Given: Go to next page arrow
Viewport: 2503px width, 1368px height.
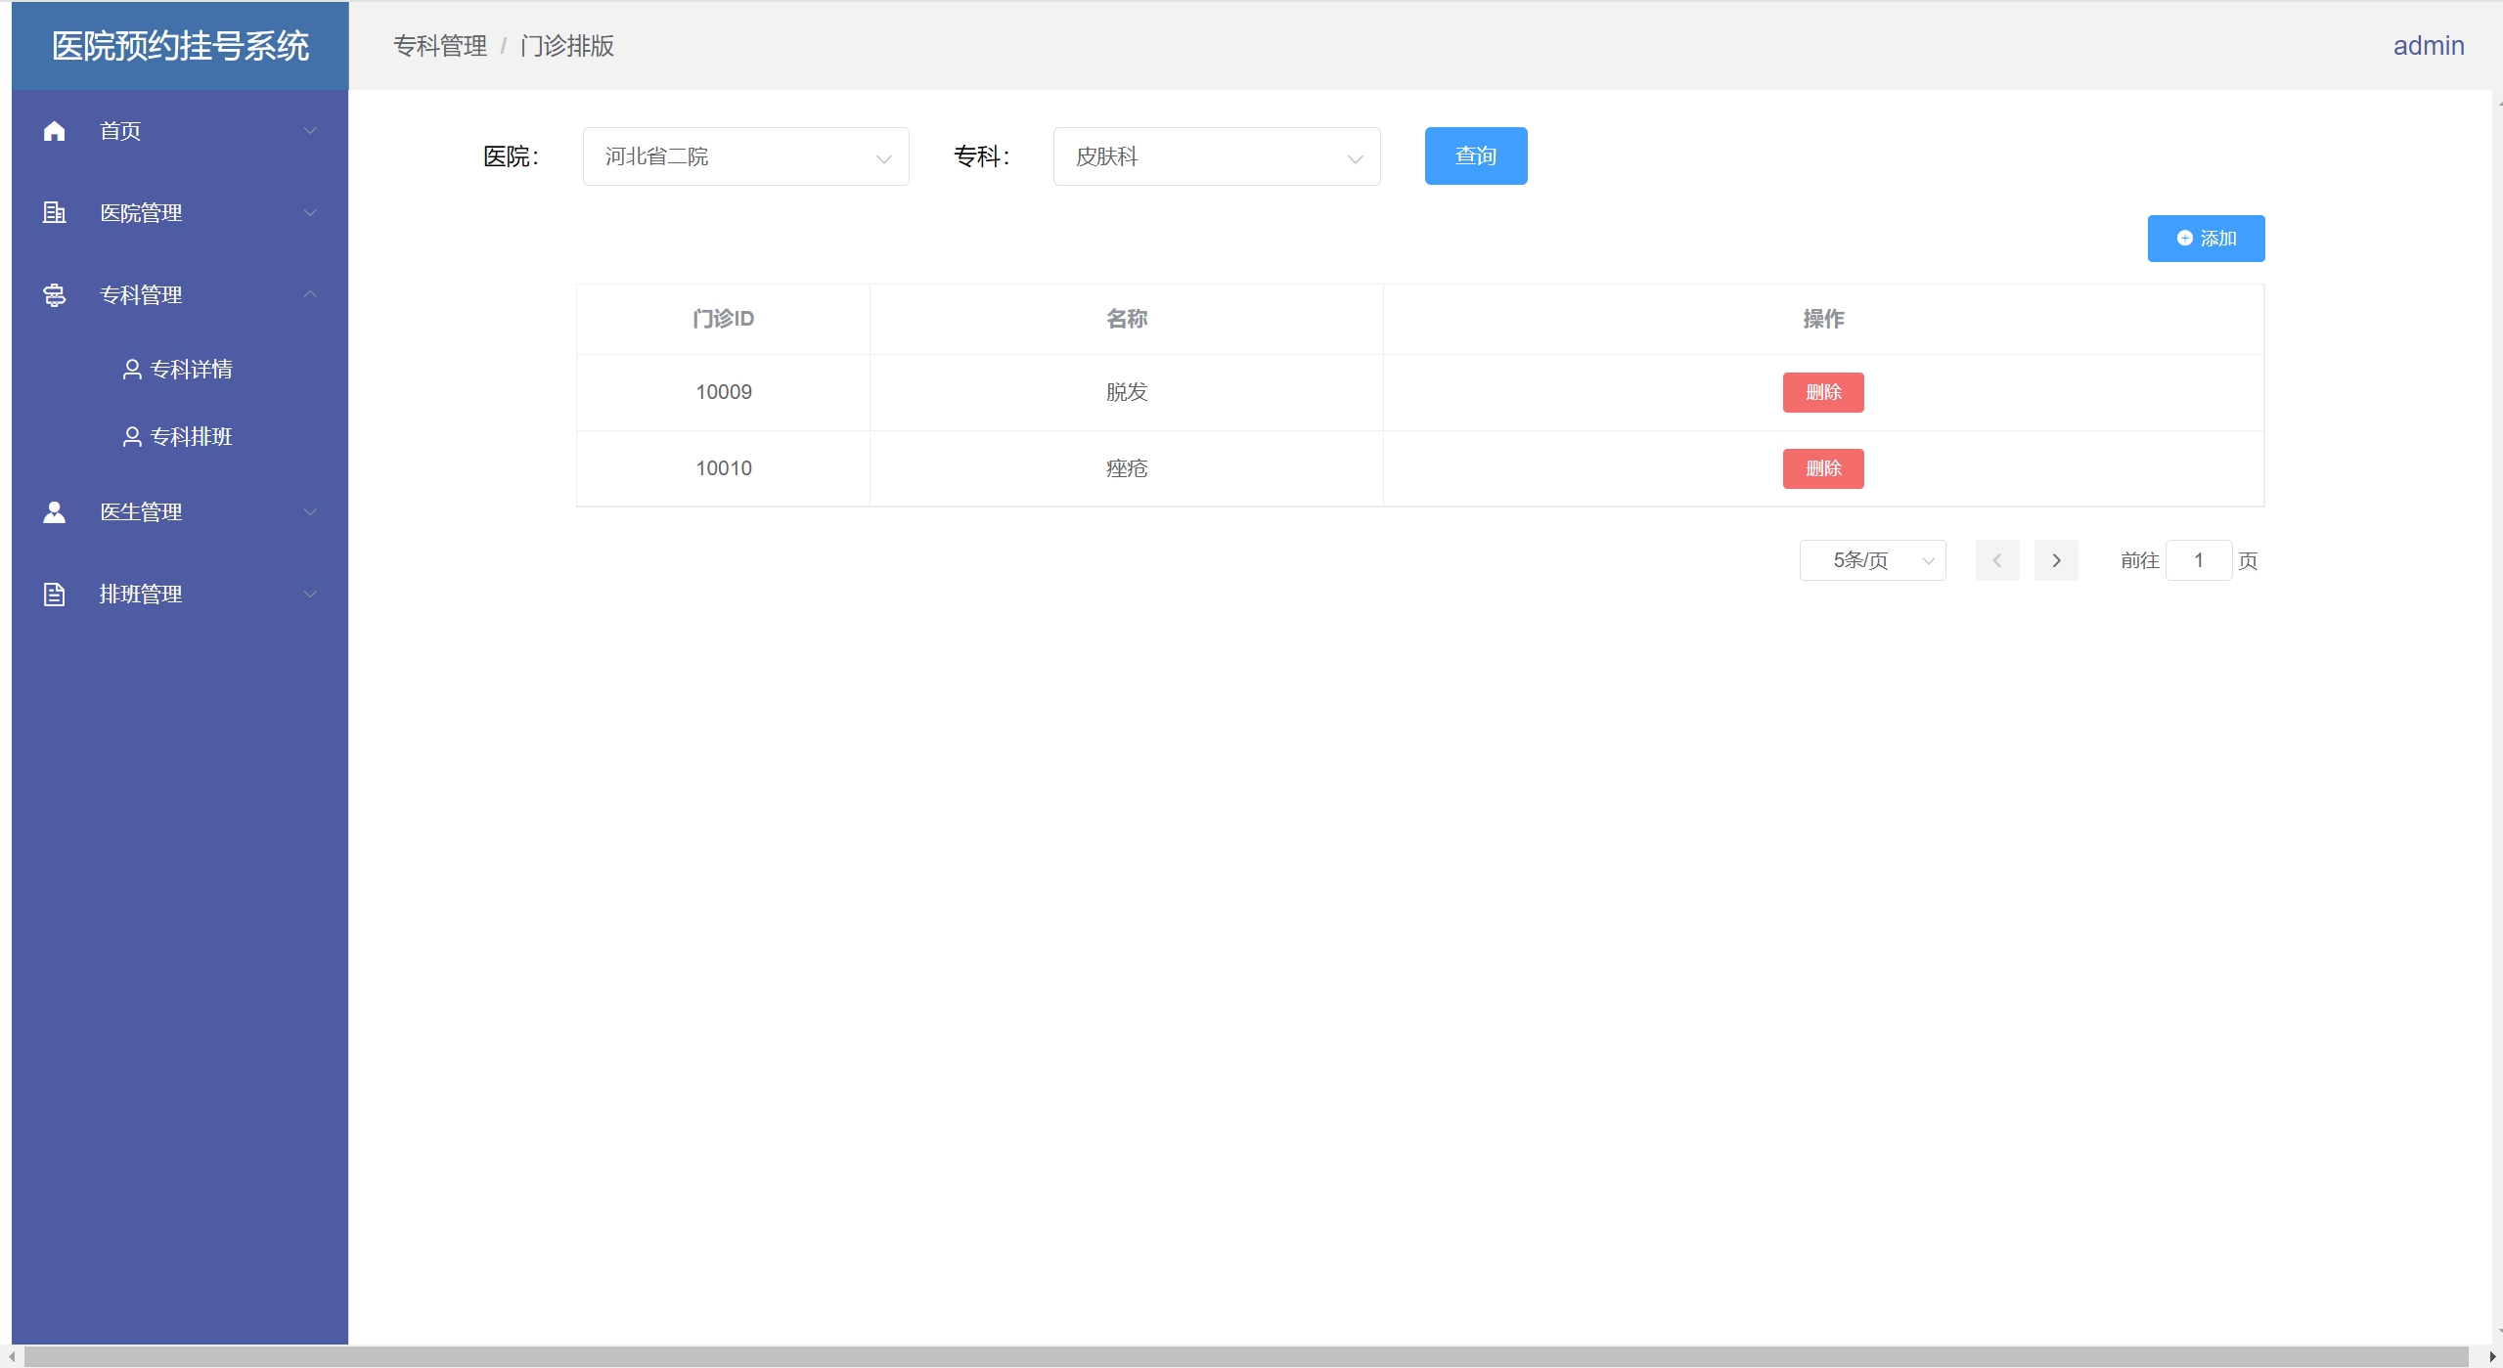Looking at the screenshot, I should [x=2055, y=560].
